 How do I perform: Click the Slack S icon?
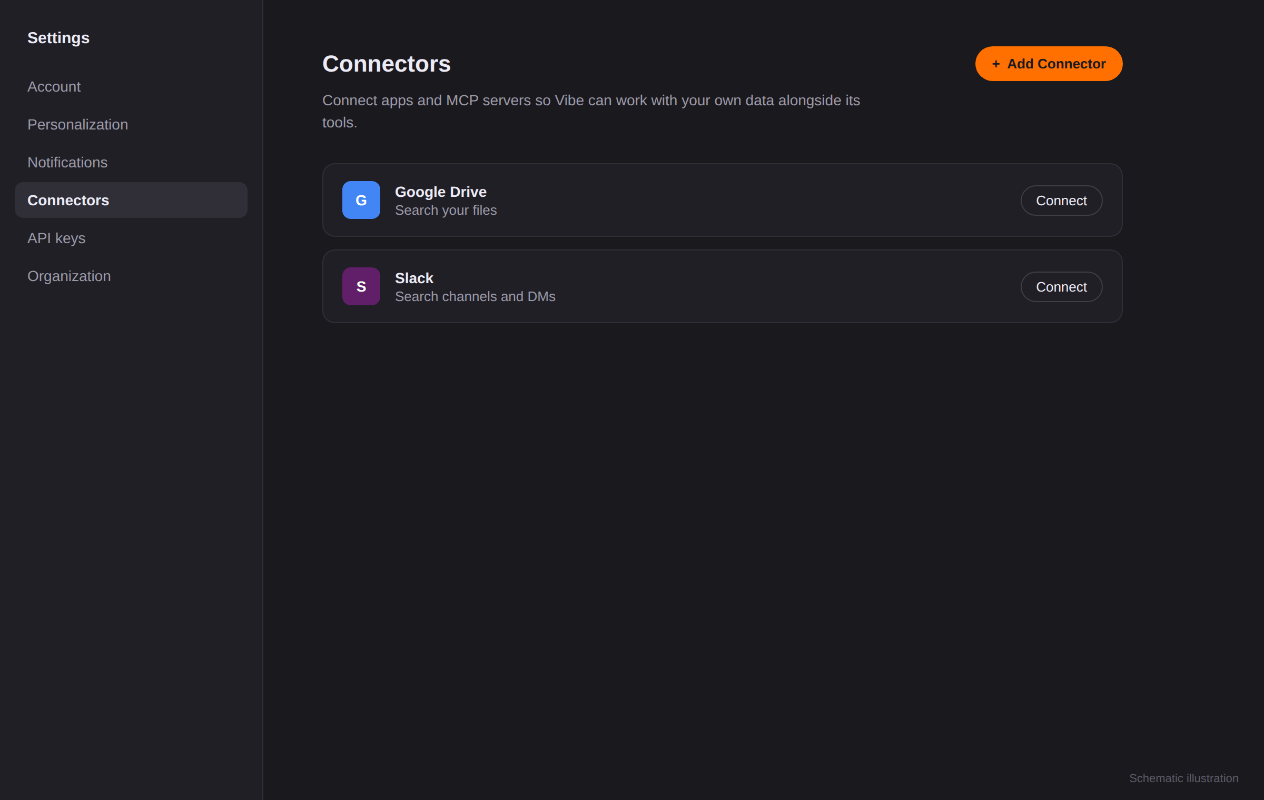[x=361, y=286]
